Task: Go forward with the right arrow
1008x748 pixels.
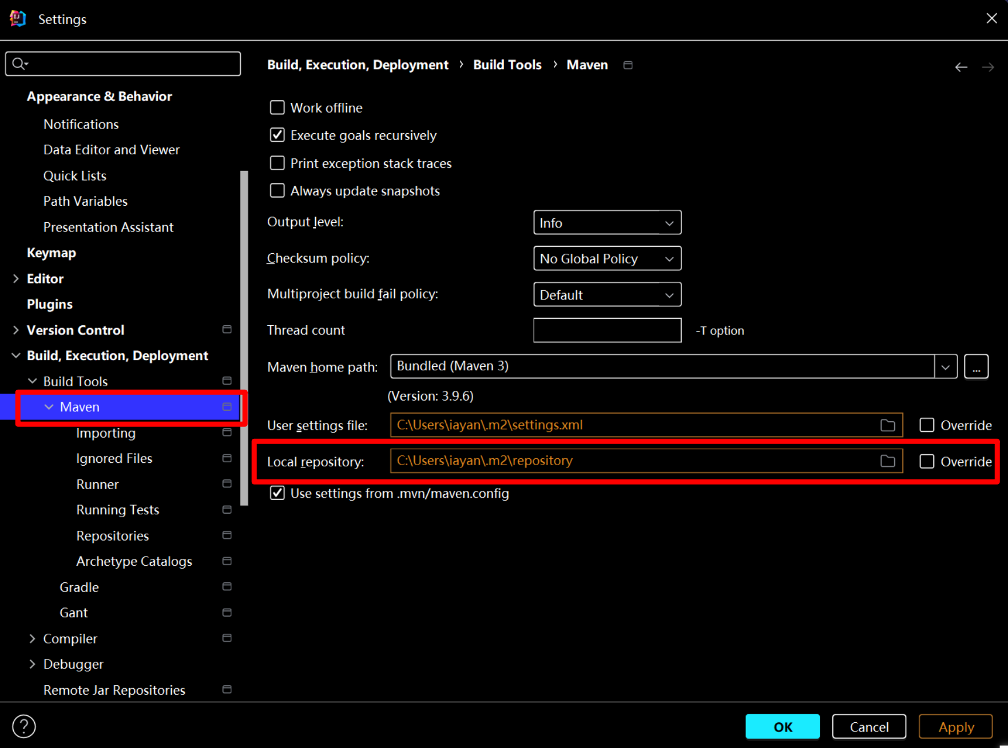Action: click(x=988, y=67)
